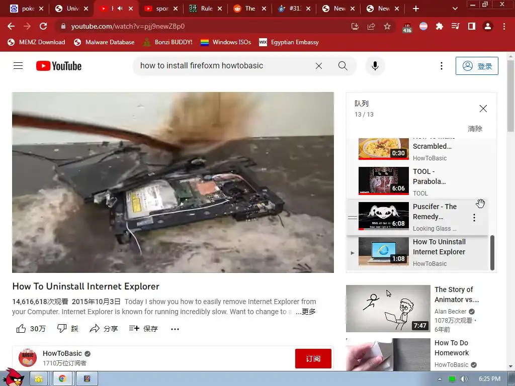The image size is (515, 386).
Task: Open the Chrome extensions puzzle menu
Action: pyautogui.click(x=440, y=26)
